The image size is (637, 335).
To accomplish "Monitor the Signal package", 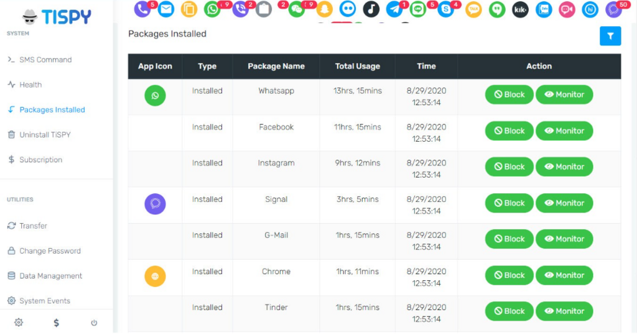I will tap(564, 203).
